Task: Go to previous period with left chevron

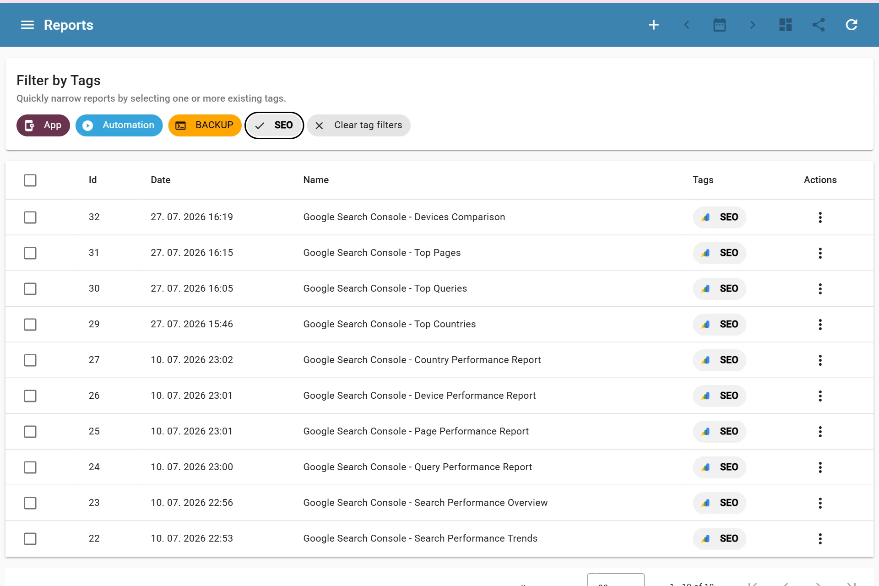Action: [687, 25]
